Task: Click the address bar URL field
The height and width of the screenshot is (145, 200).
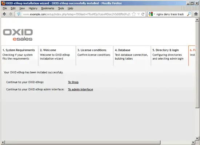Action: tap(76, 14)
